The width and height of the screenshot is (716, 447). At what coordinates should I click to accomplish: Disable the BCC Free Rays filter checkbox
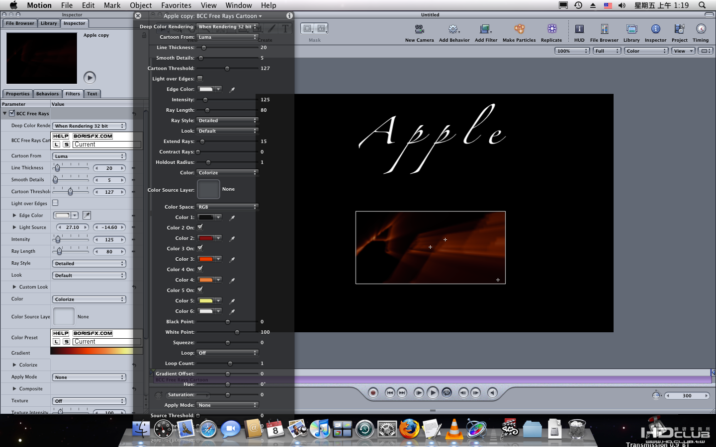(x=12, y=114)
